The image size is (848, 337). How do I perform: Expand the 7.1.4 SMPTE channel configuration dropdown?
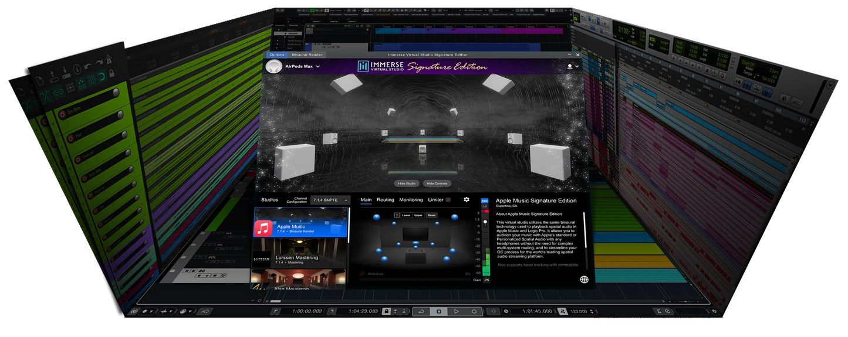(x=330, y=200)
